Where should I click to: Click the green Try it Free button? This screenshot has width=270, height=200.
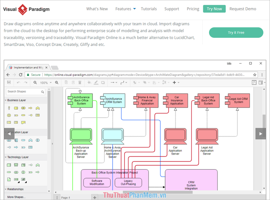[x=236, y=32]
